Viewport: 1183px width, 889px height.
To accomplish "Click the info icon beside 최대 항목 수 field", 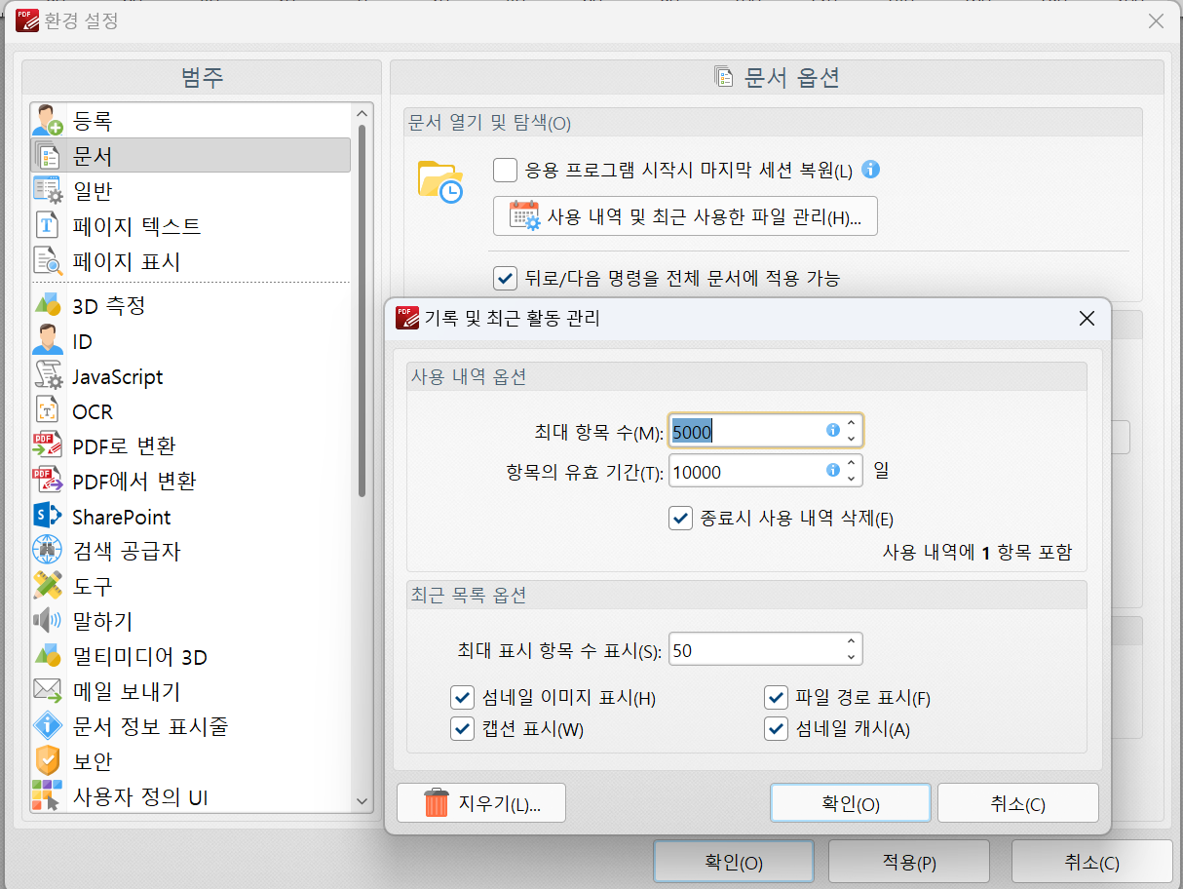I will [833, 430].
